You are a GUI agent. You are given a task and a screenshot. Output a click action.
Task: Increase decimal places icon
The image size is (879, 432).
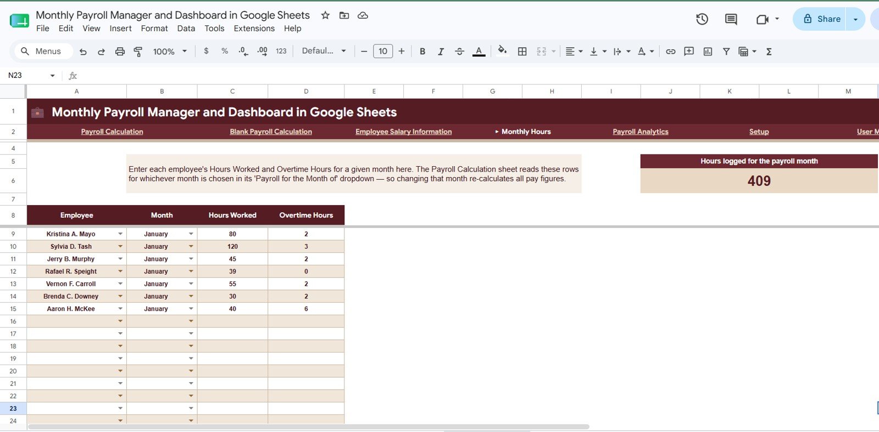pos(262,51)
